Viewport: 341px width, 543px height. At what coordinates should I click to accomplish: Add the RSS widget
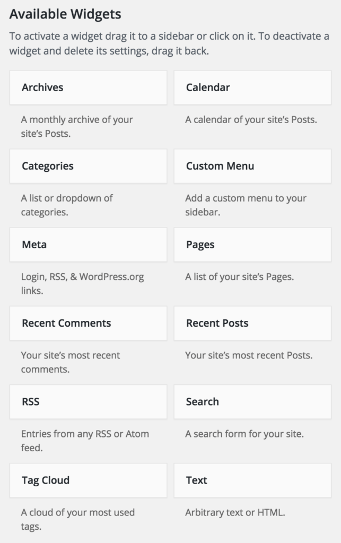point(88,402)
